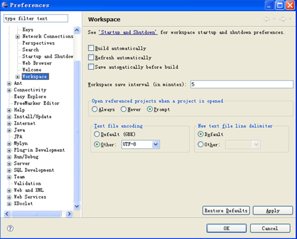Check Refresh automatically option
The width and height of the screenshot is (297, 239).
(91, 57)
